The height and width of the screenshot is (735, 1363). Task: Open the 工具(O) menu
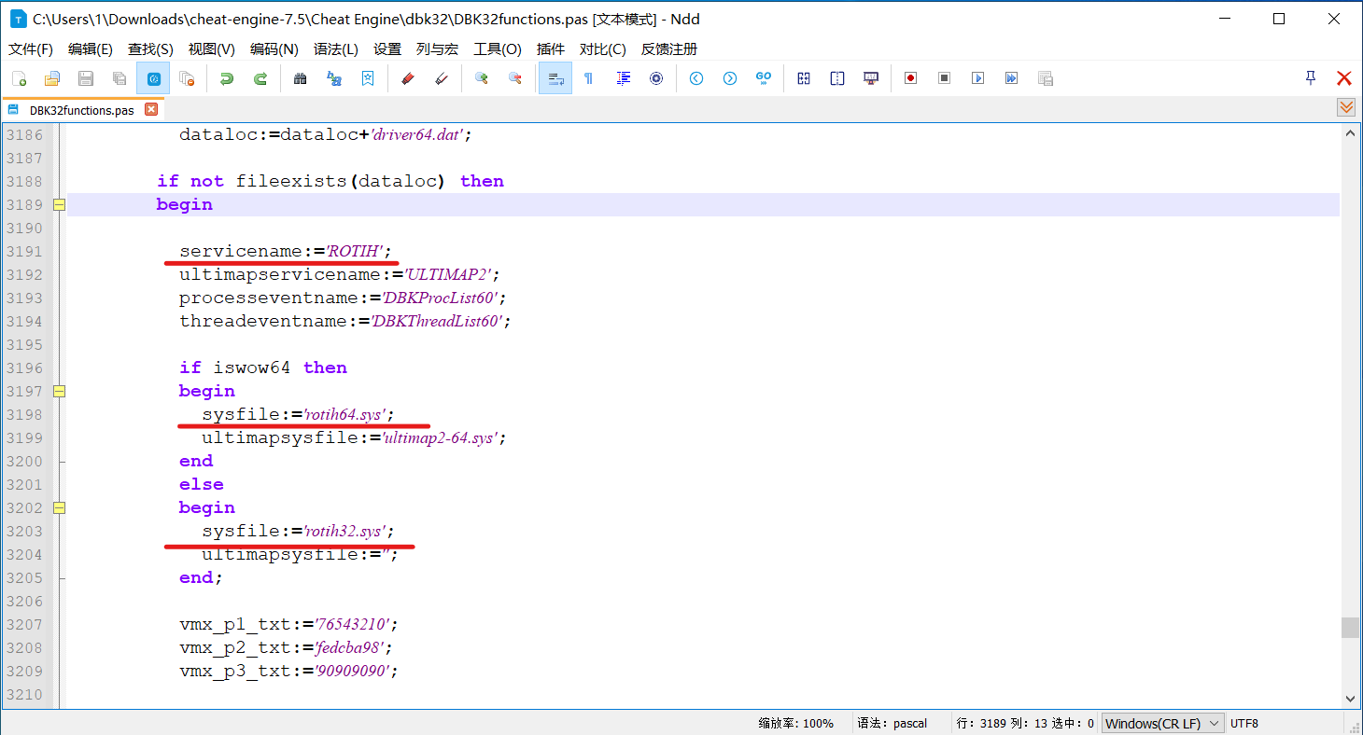click(498, 49)
